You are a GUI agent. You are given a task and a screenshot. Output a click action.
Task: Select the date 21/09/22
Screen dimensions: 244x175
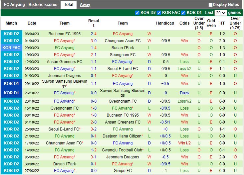32,136
